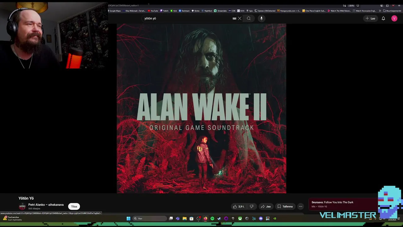The image size is (403, 227).
Task: Open the Tuulivaroitus weather widget
Action: click(12, 218)
